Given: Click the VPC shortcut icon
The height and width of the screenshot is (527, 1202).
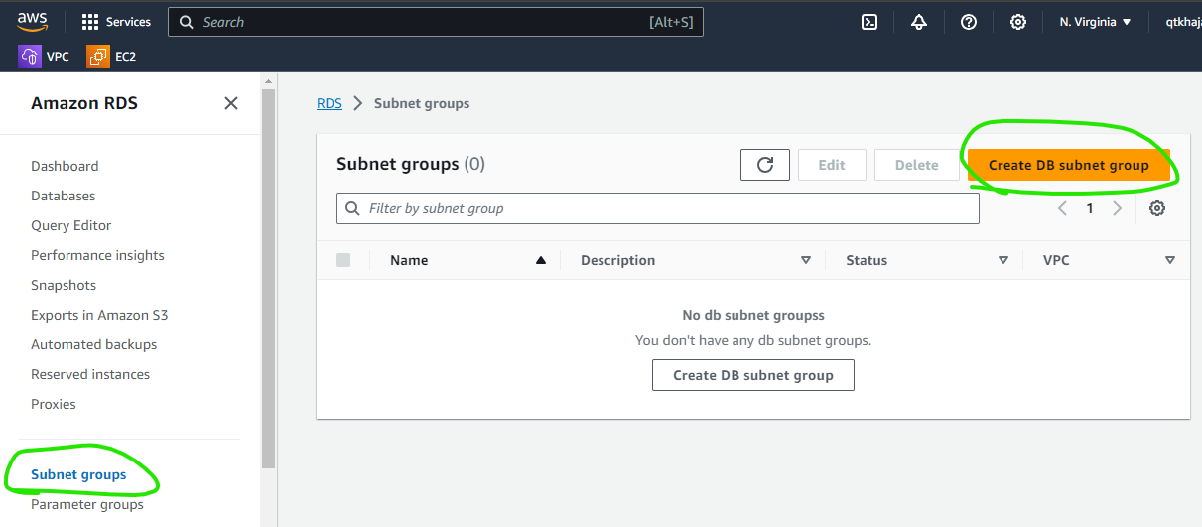Looking at the screenshot, I should pos(30,57).
